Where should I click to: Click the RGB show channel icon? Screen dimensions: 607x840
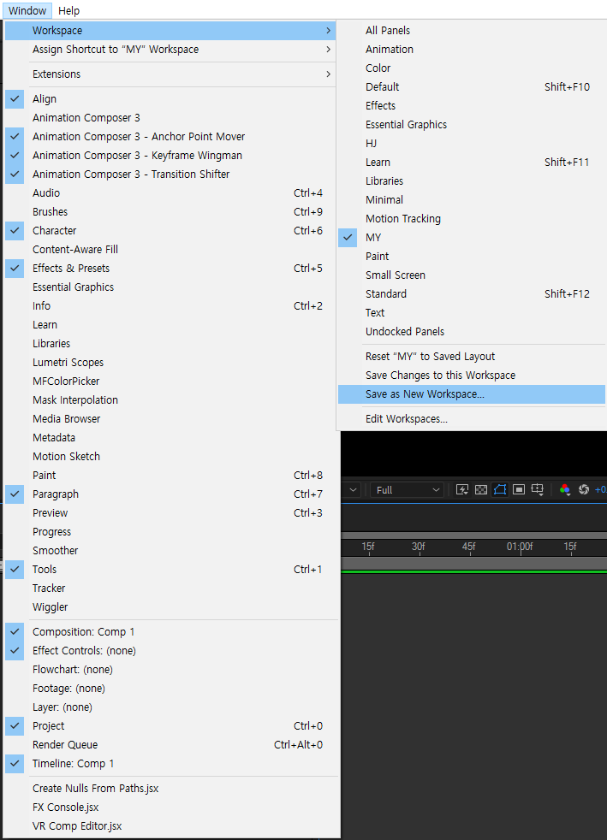(x=565, y=489)
